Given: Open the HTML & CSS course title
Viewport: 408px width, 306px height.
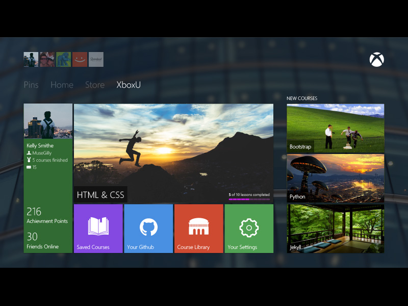Looking at the screenshot, I should coord(100,195).
